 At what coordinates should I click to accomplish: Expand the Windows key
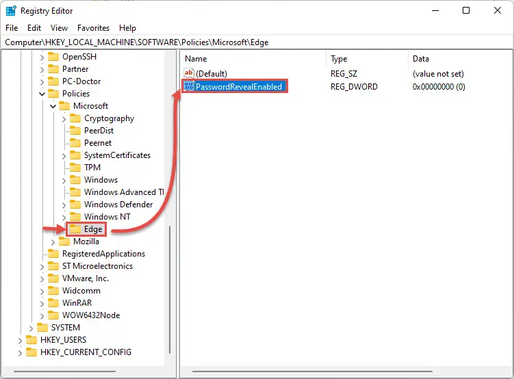pos(64,181)
